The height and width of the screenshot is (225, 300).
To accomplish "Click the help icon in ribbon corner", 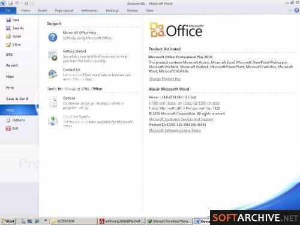I will (x=297, y=10).
